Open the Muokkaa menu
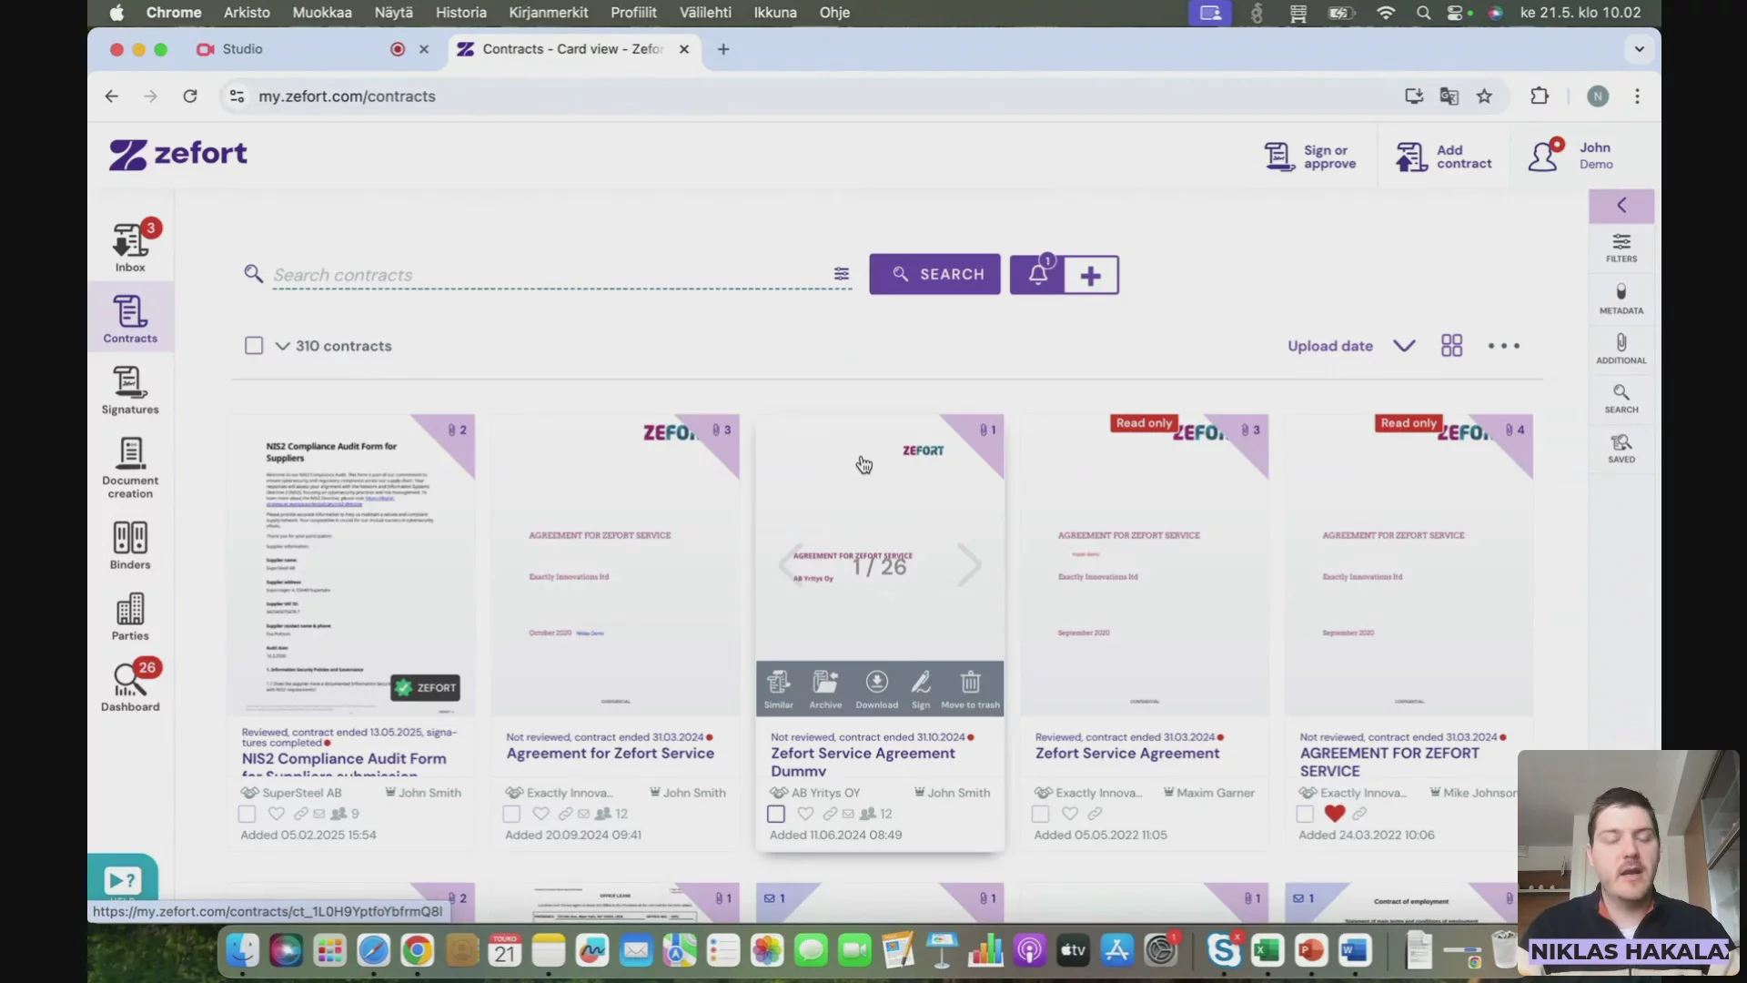Viewport: 1747px width, 983px height. [322, 13]
